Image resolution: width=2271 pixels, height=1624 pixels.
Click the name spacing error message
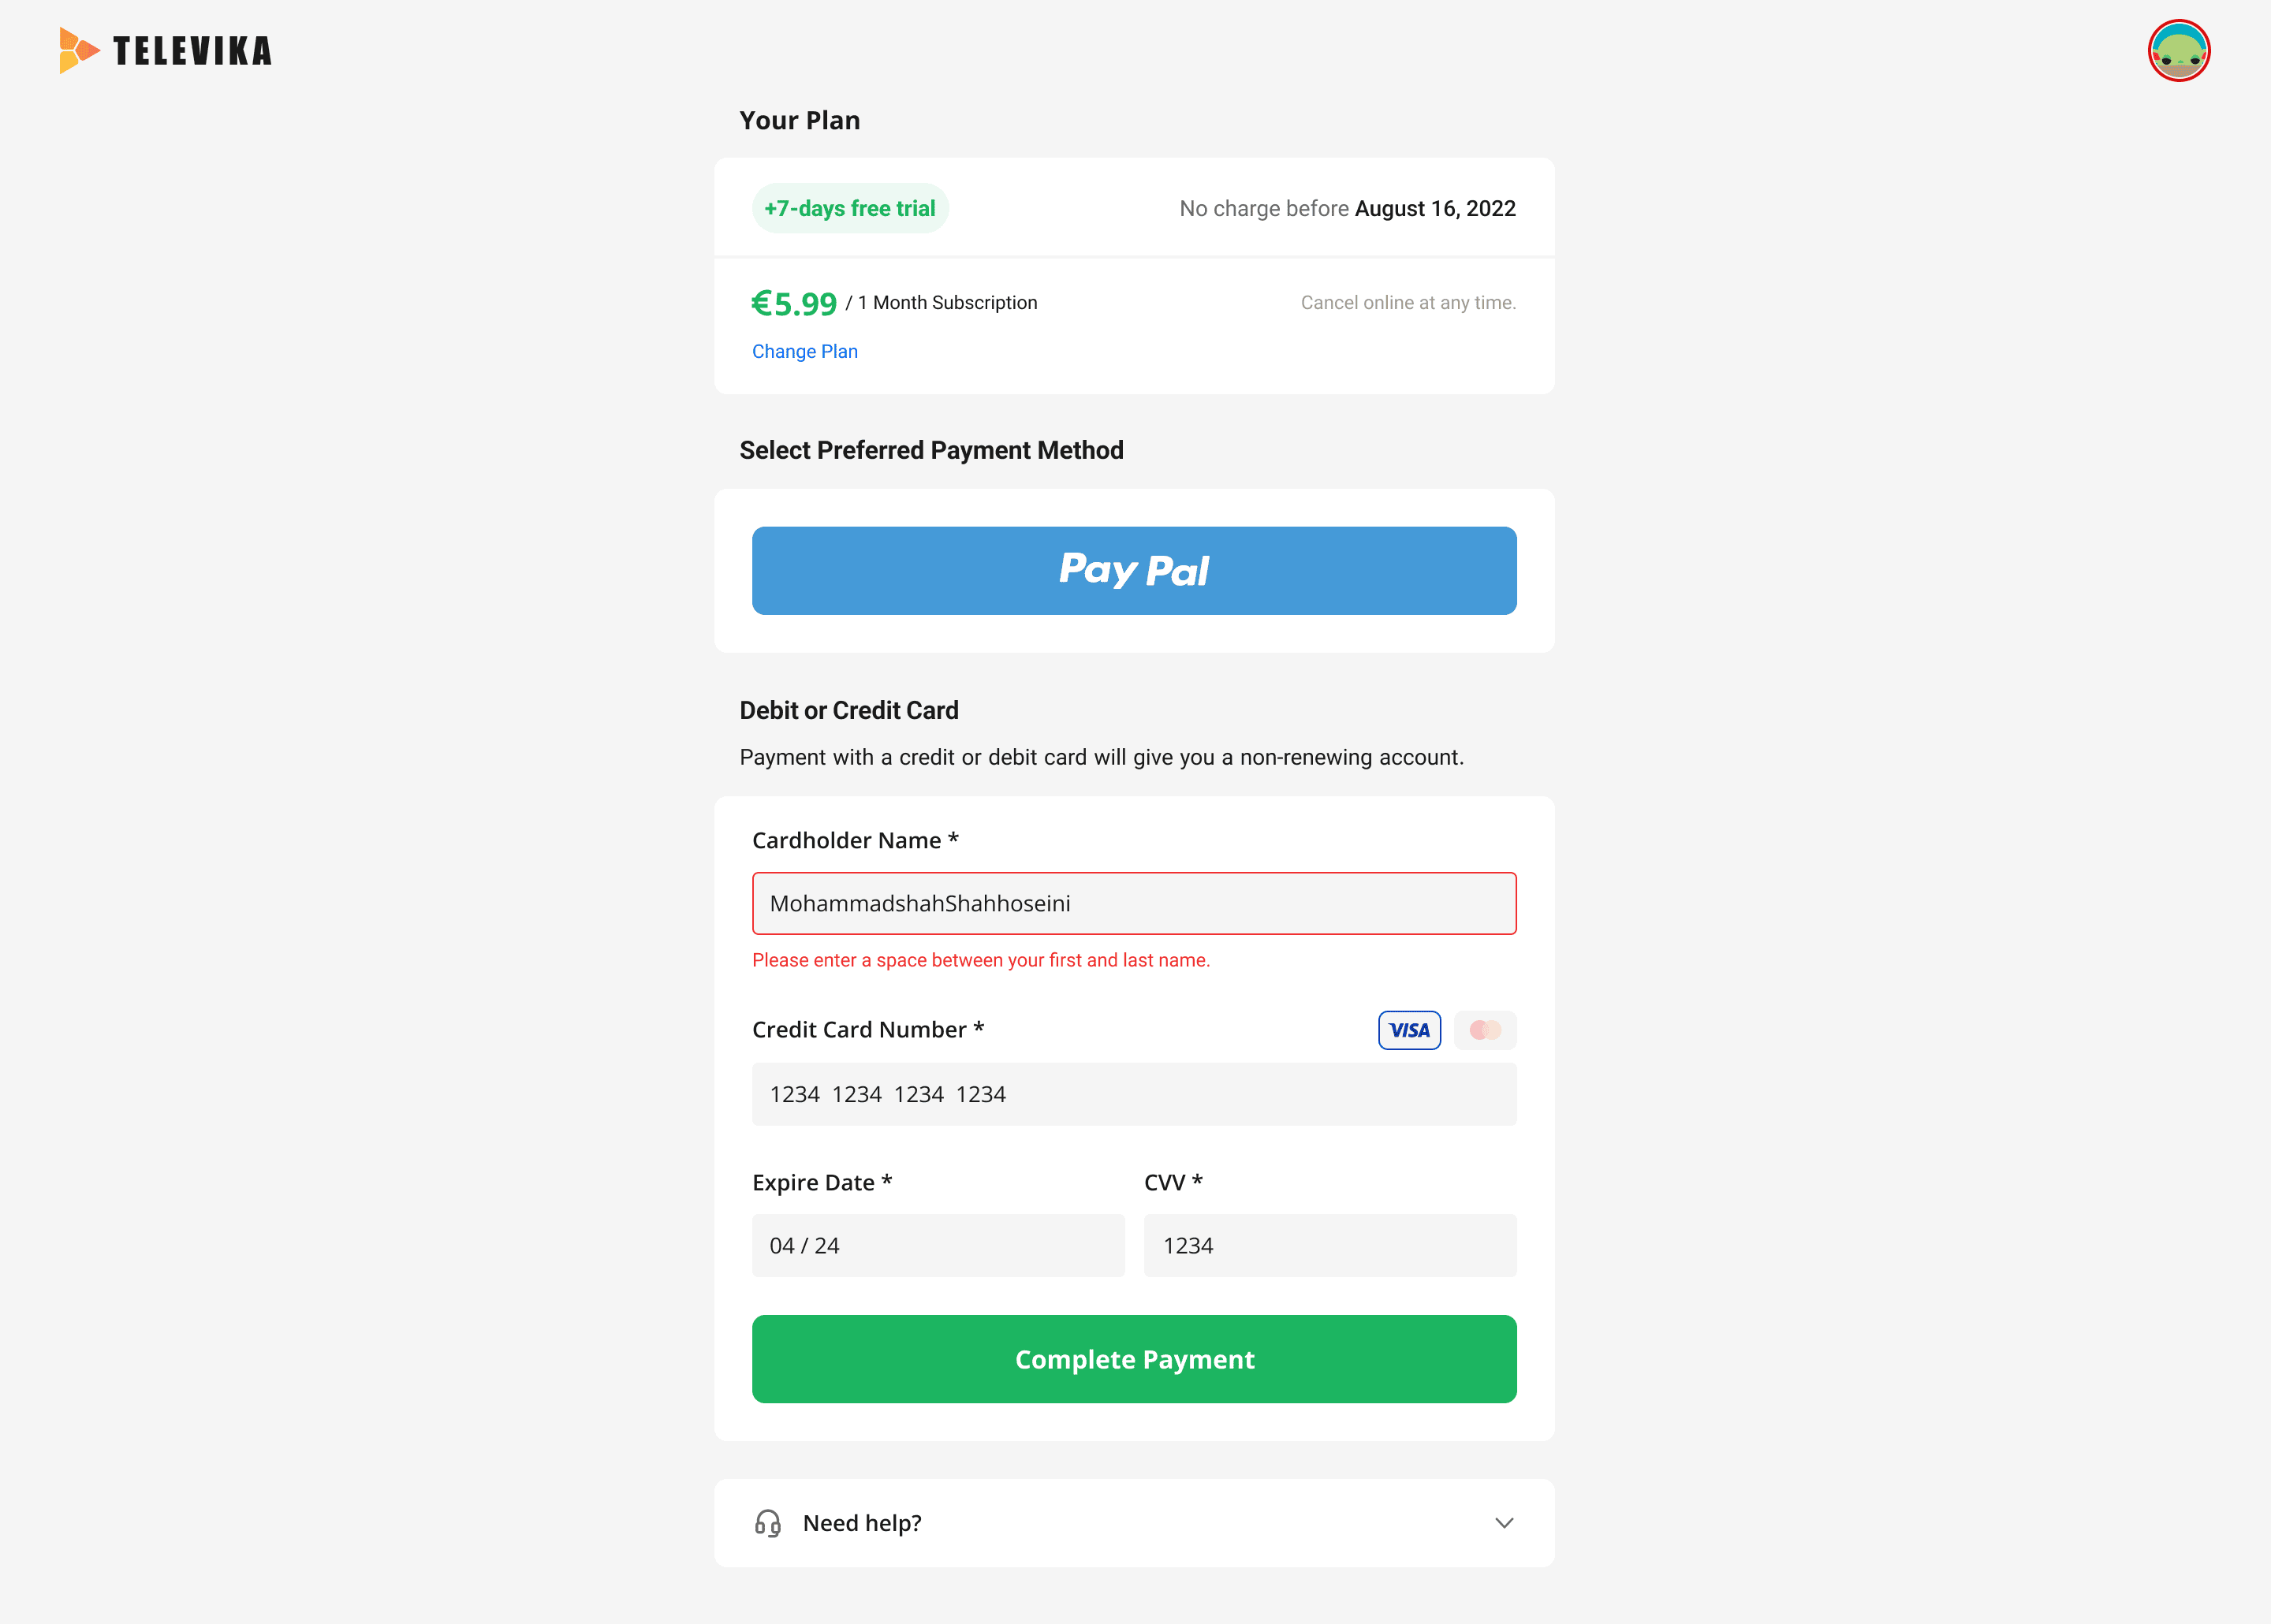(981, 960)
